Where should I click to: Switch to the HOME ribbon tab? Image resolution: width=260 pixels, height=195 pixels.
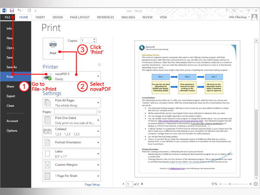(x=23, y=17)
